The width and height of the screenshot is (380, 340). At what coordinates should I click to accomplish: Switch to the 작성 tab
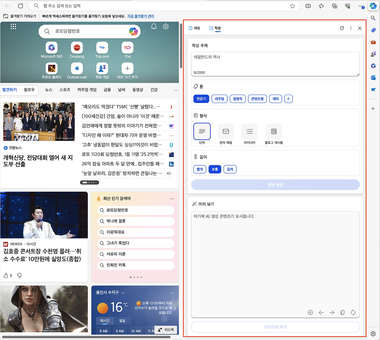215,28
